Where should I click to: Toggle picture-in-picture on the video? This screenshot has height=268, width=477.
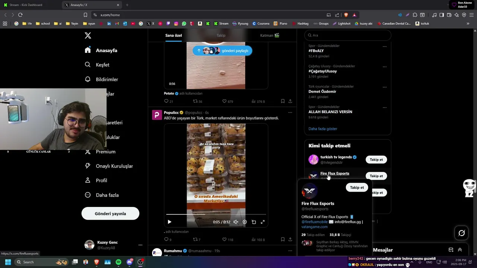tap(254, 222)
